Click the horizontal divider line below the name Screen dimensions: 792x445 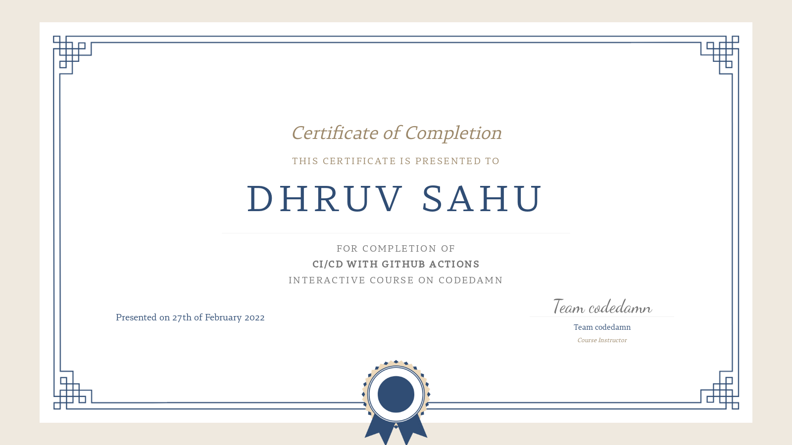pos(396,231)
